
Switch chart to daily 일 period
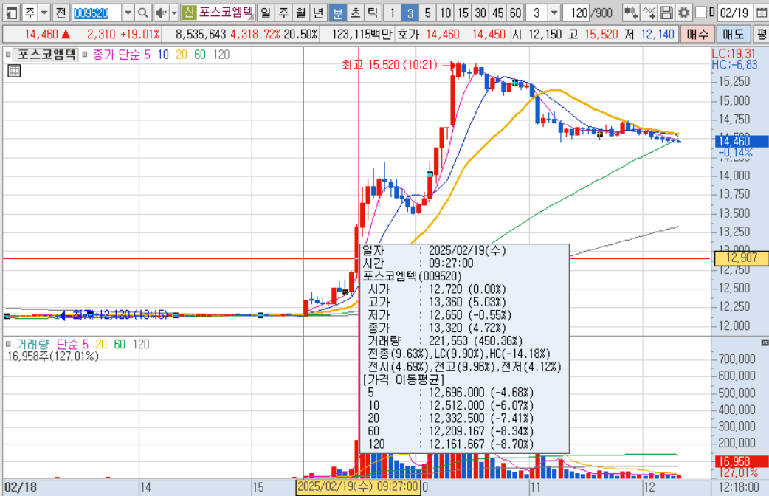click(x=266, y=13)
